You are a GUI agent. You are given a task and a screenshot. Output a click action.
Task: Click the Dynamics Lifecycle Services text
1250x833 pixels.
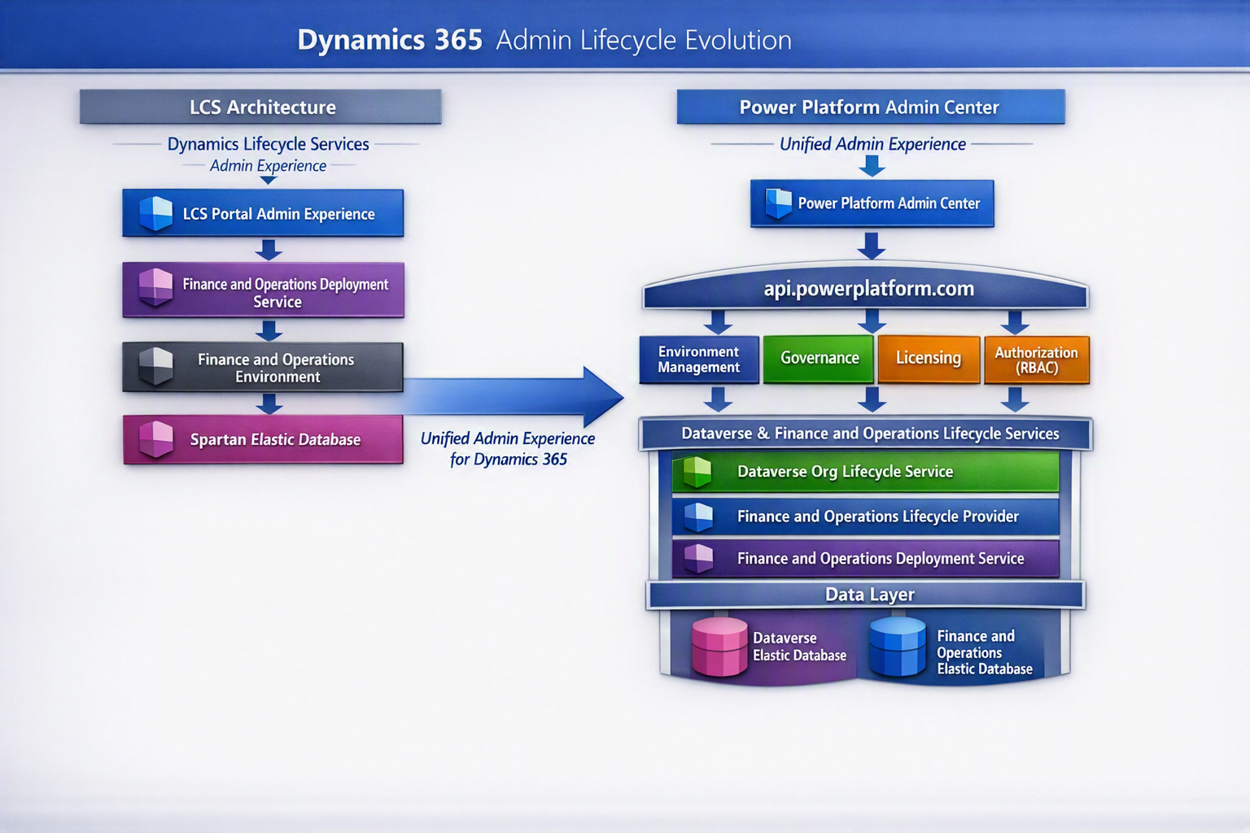pos(268,144)
